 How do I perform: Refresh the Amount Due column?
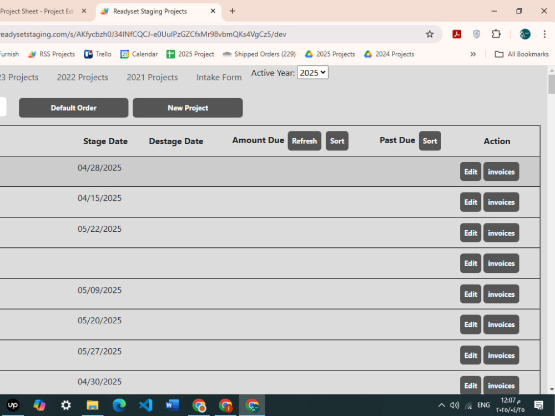[304, 141]
